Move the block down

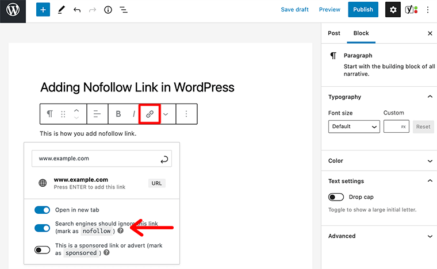(76, 118)
